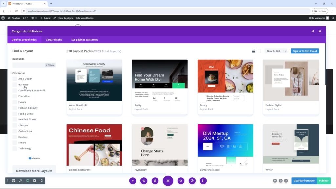Click Publicar button

pyautogui.click(x=324, y=181)
